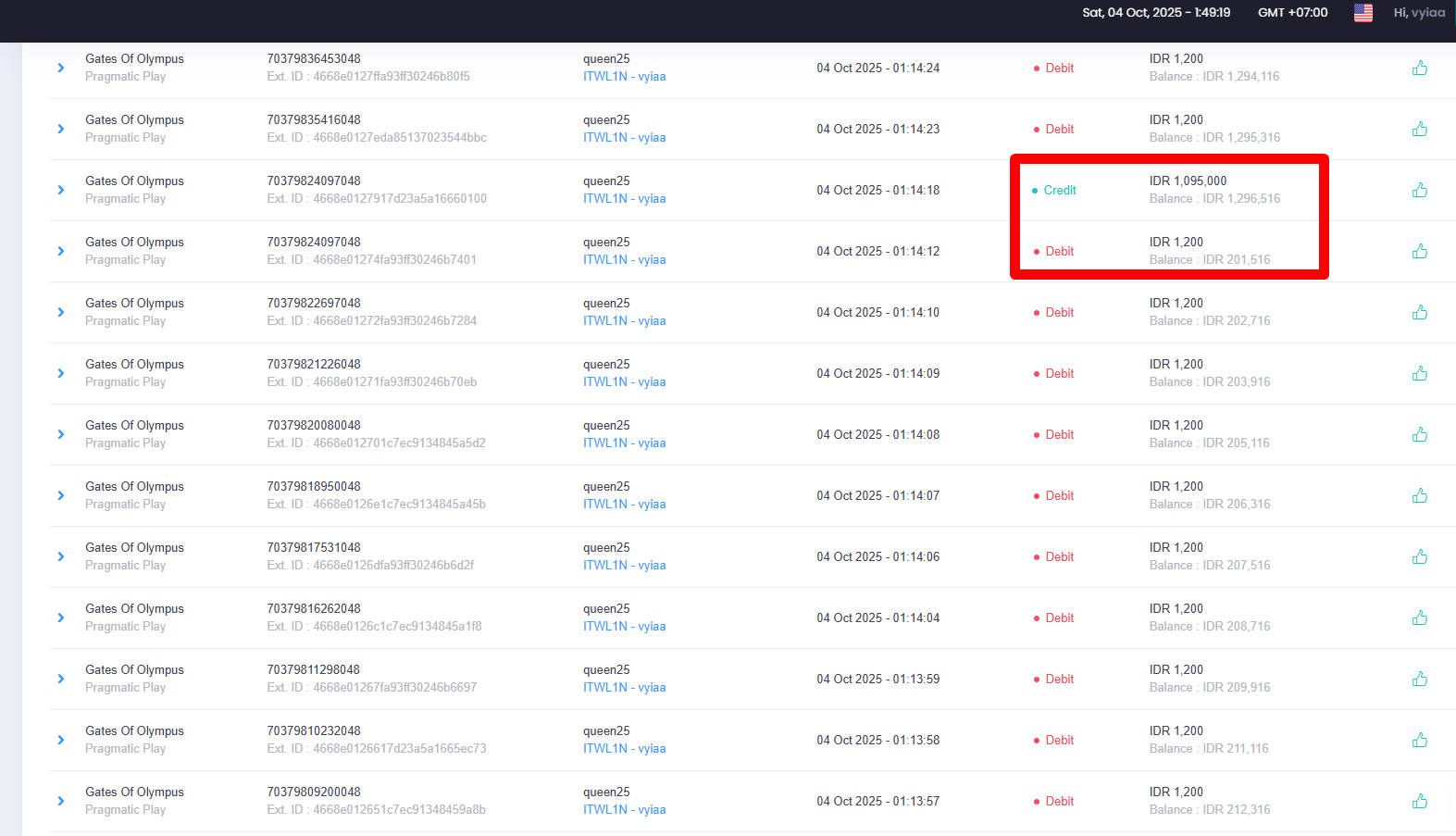Open ITWL1N - vyiaa link at 01:14:04
The image size is (1456, 836).
click(624, 627)
